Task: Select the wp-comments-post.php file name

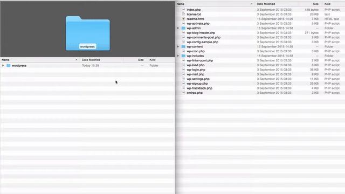Action: (x=204, y=37)
